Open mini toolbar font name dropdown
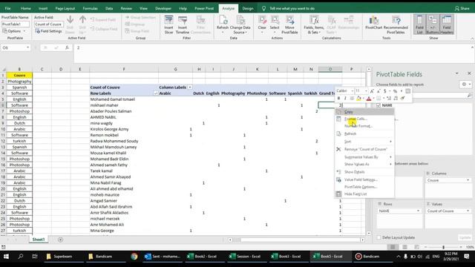The image size is (475, 267). (352, 90)
